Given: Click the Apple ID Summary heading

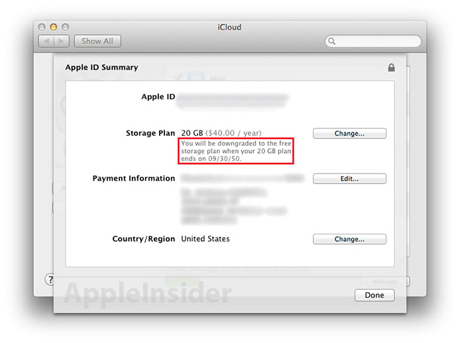Looking at the screenshot, I should [x=101, y=68].
